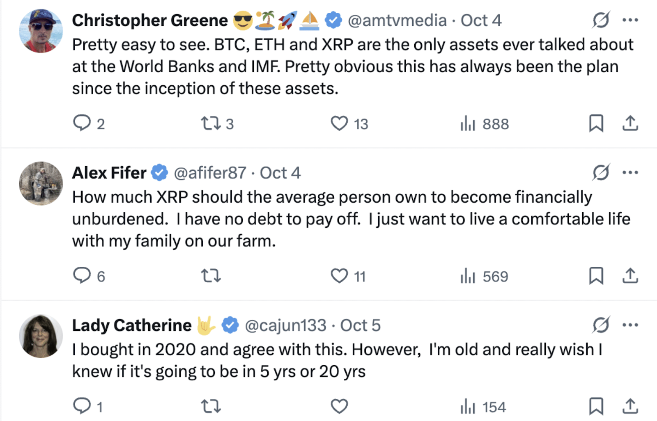Like Alex Fifer's tweet
The height and width of the screenshot is (421, 657).
(339, 276)
